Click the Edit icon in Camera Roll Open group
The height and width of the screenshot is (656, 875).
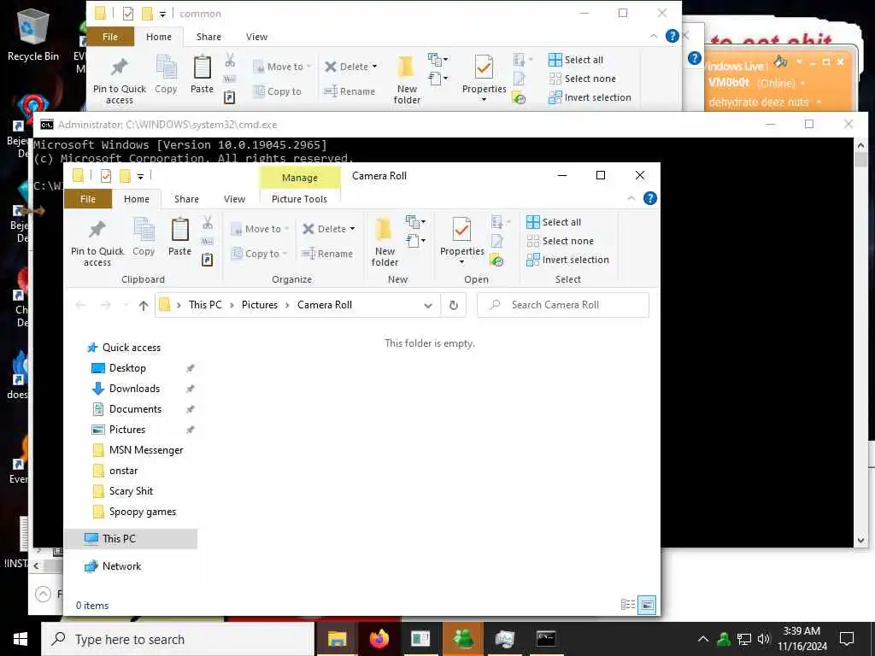496,241
